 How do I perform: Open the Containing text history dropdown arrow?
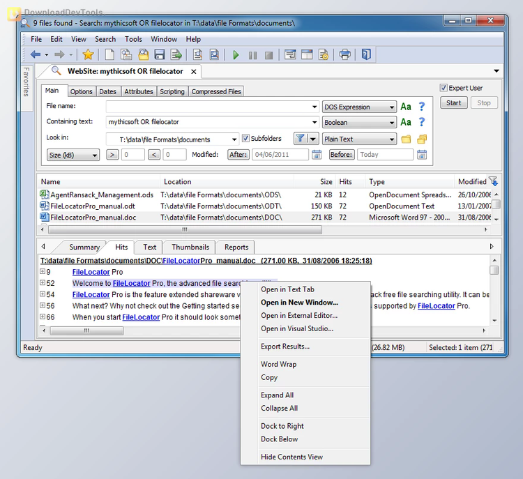click(314, 122)
